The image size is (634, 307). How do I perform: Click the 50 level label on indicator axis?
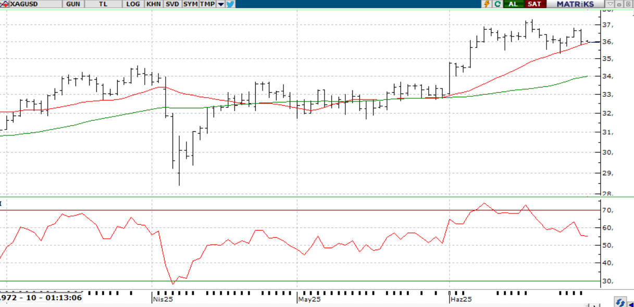[606, 246]
